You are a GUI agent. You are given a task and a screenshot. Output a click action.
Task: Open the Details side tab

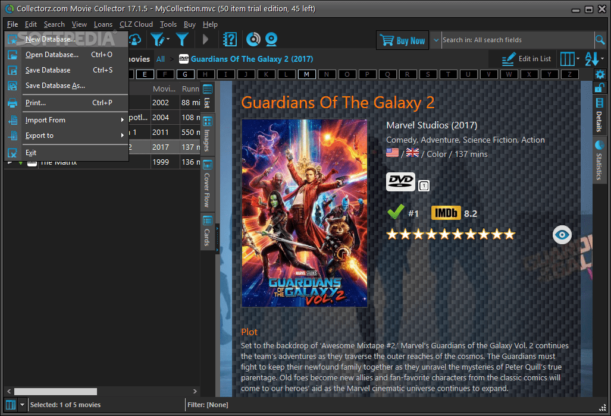(599, 115)
